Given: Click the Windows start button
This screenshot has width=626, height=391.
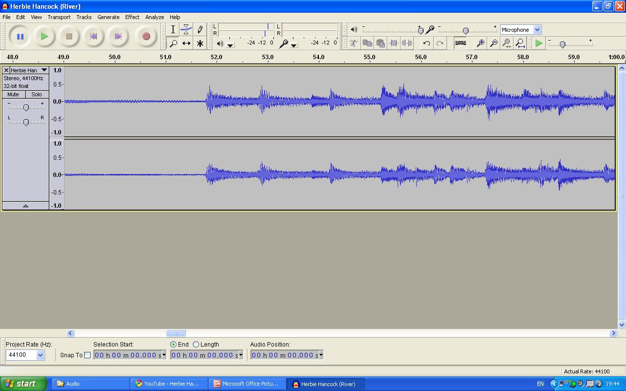Looking at the screenshot, I should (23, 384).
